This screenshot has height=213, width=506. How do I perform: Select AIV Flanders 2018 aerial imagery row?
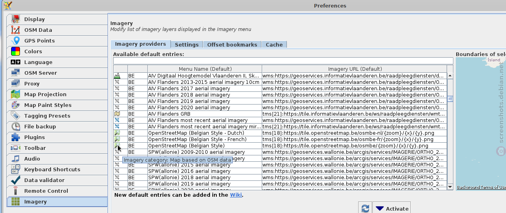point(280,95)
